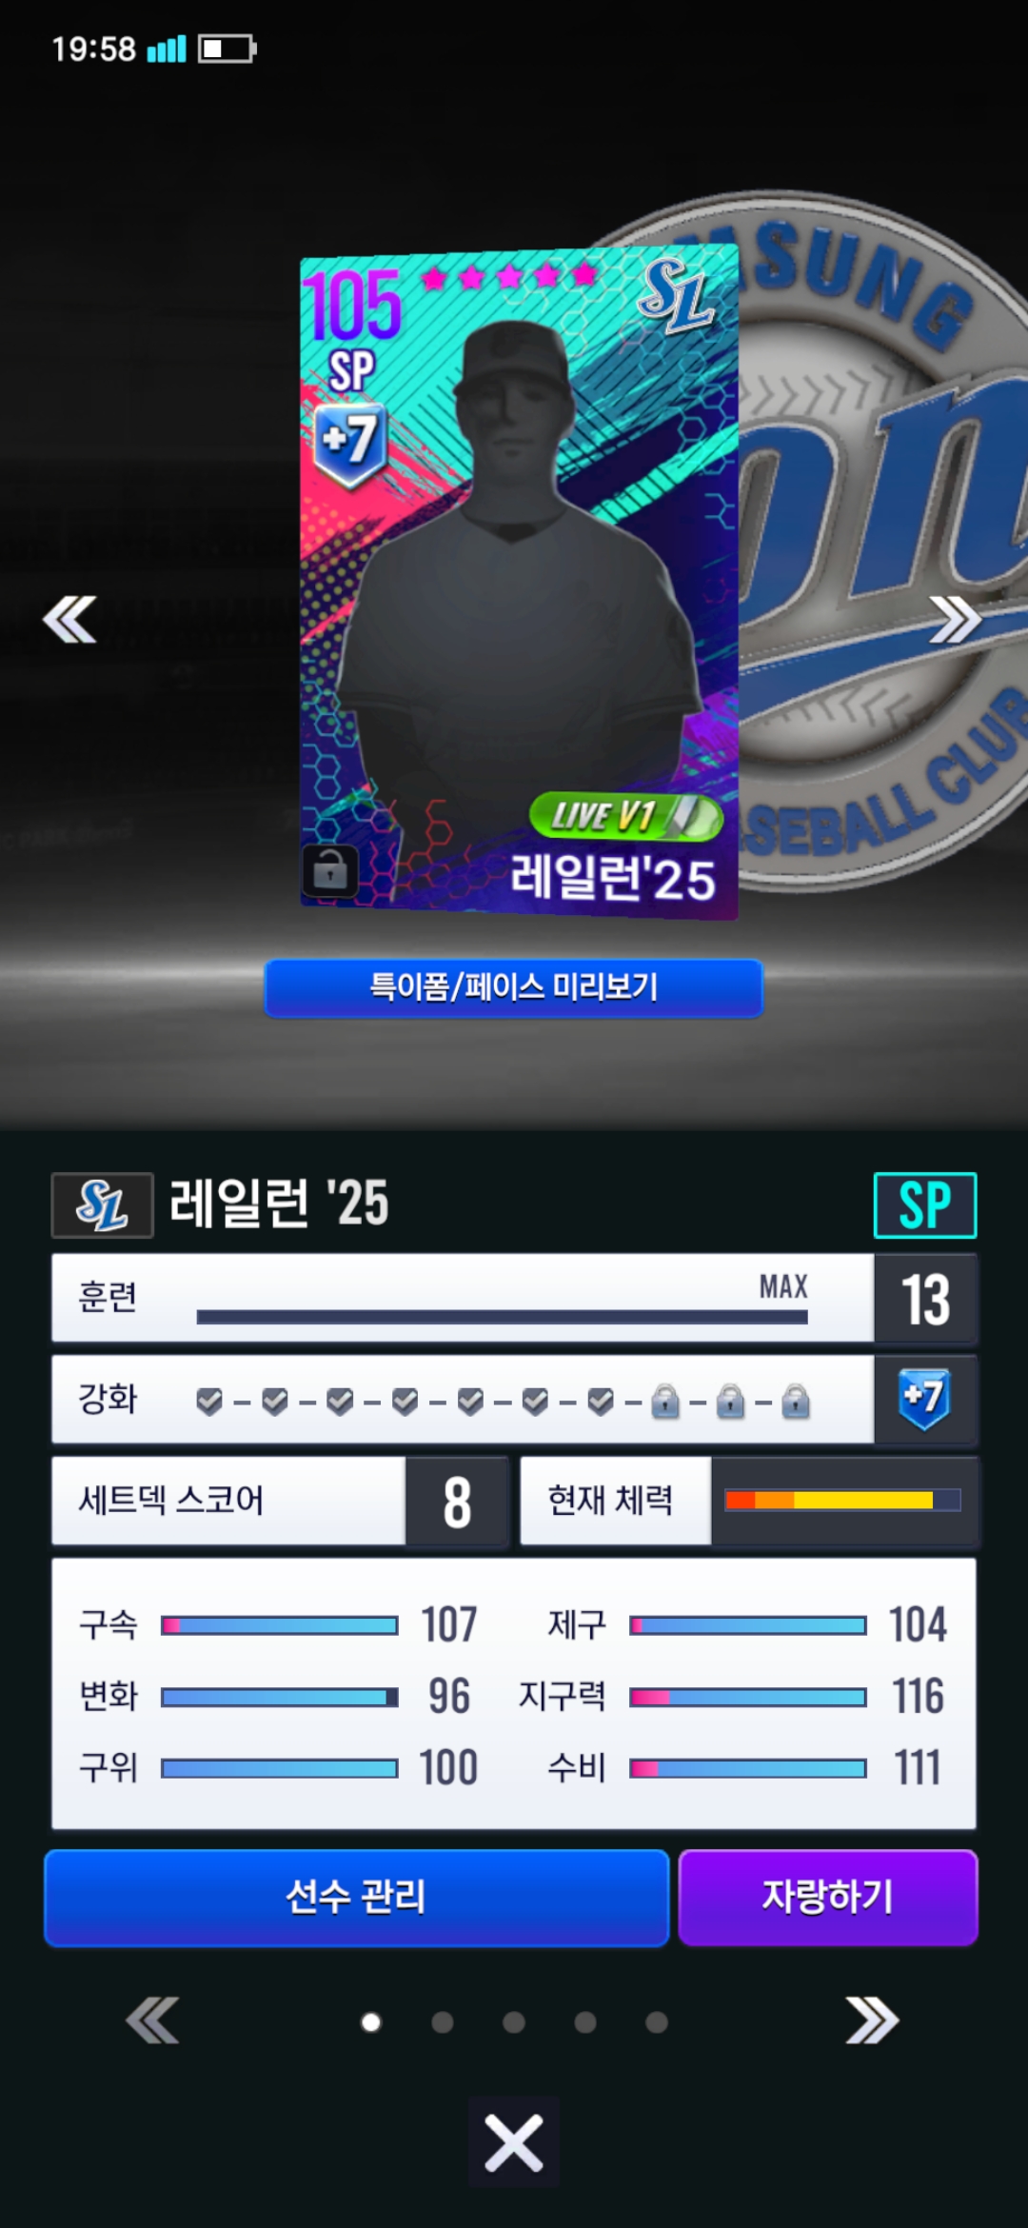Go to previous player with upper left arrow
The image size is (1028, 2228).
point(69,620)
